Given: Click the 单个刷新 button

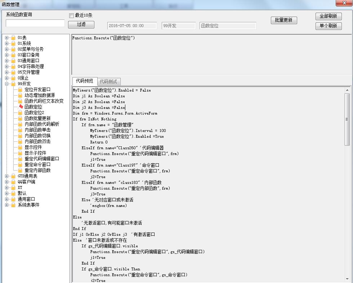Looking at the screenshot, I should (329, 26).
